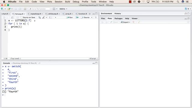Screen dimensions: 192x108
Task: Click the clear all plots broom icon
Action: coord(139,22)
